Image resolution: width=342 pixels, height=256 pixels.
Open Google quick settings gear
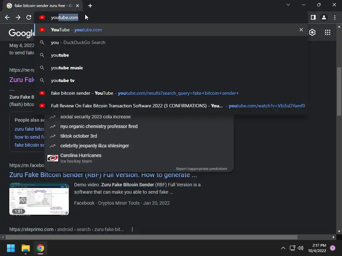[x=312, y=32]
